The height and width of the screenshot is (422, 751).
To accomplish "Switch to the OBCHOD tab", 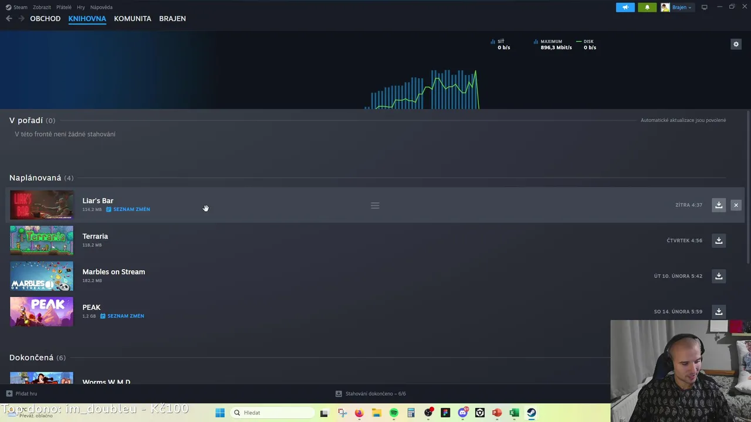I will 45,19.
